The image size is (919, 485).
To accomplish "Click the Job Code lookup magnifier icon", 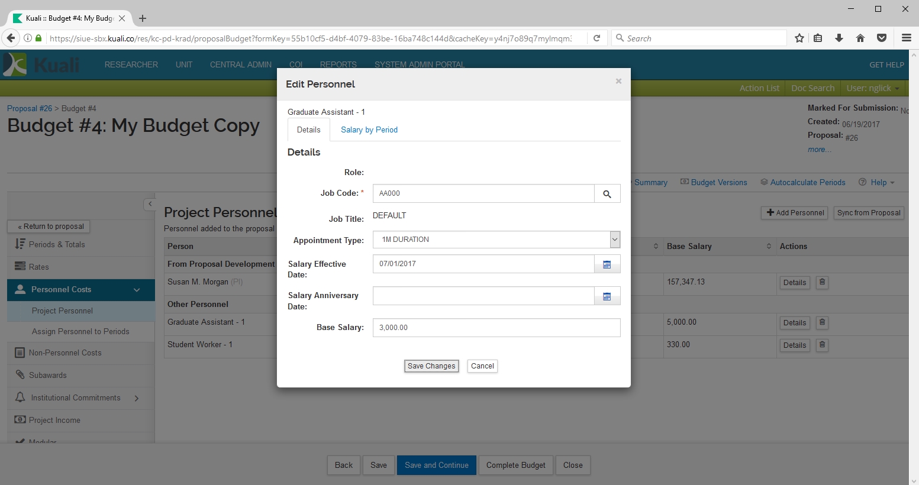I will click(x=607, y=194).
